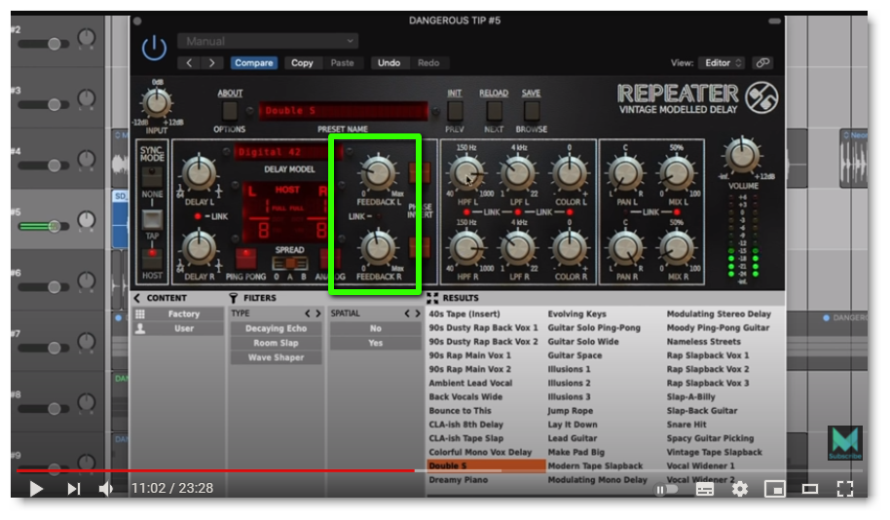Click the SAVE / BROWSE preset button

click(532, 111)
